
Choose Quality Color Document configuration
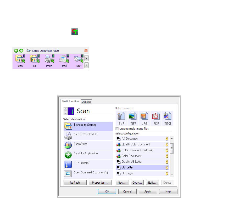click(142, 144)
